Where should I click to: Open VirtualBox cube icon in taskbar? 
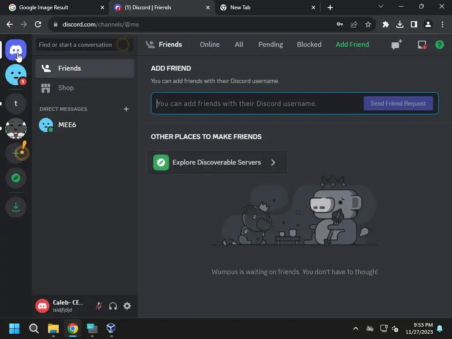tap(111, 328)
